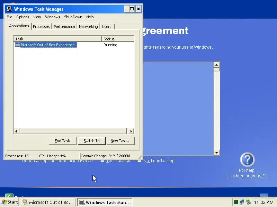Switch to the Users tab

[107, 27]
